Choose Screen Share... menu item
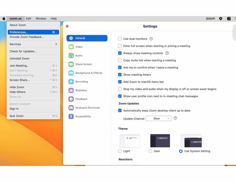 33,80
